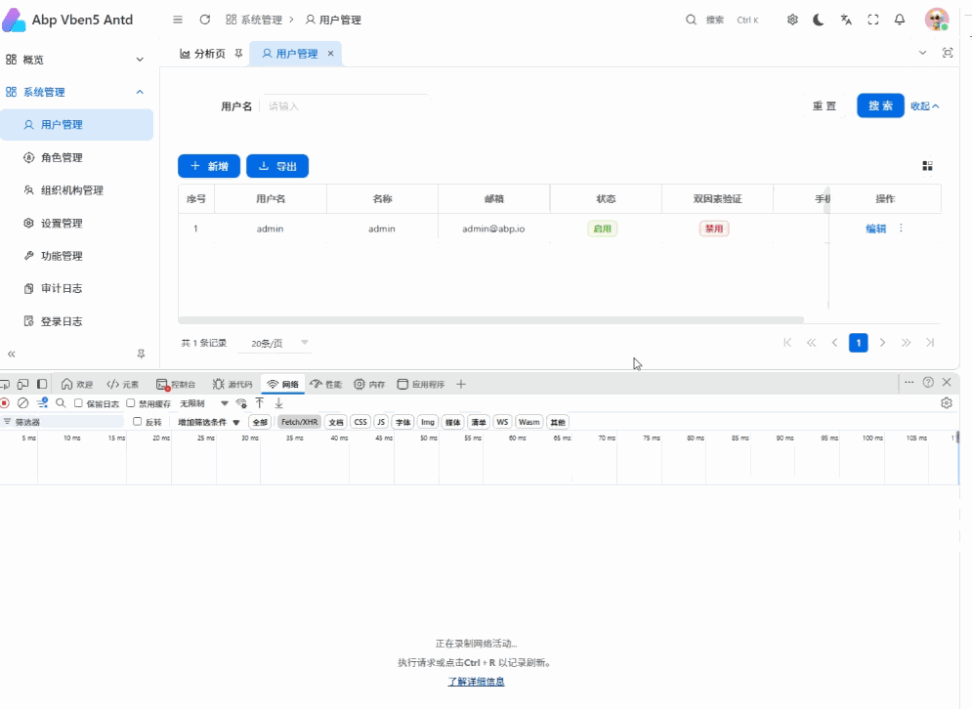Open the 20条/页 page size dropdown
This screenshot has width=972, height=709.
coord(279,343)
